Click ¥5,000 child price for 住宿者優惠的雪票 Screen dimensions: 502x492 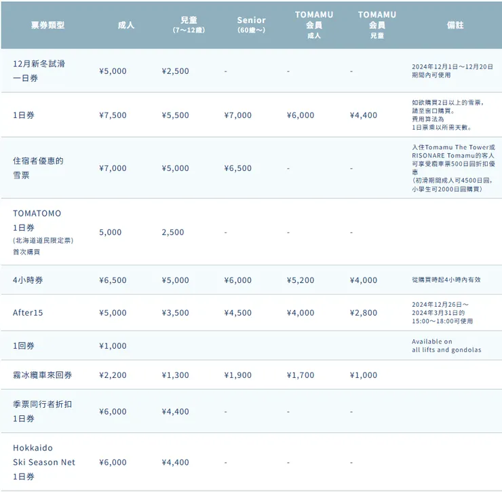point(175,168)
